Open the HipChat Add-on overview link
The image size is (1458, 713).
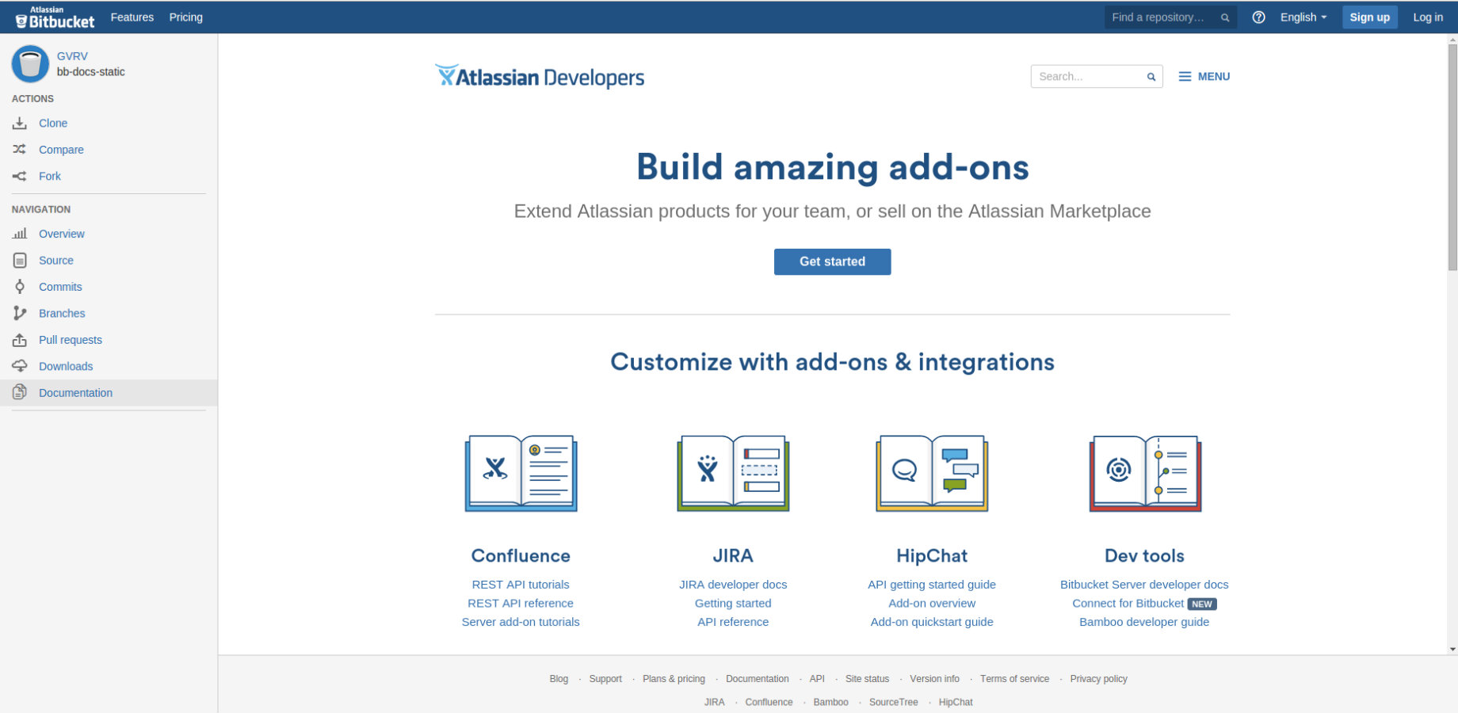(932, 603)
